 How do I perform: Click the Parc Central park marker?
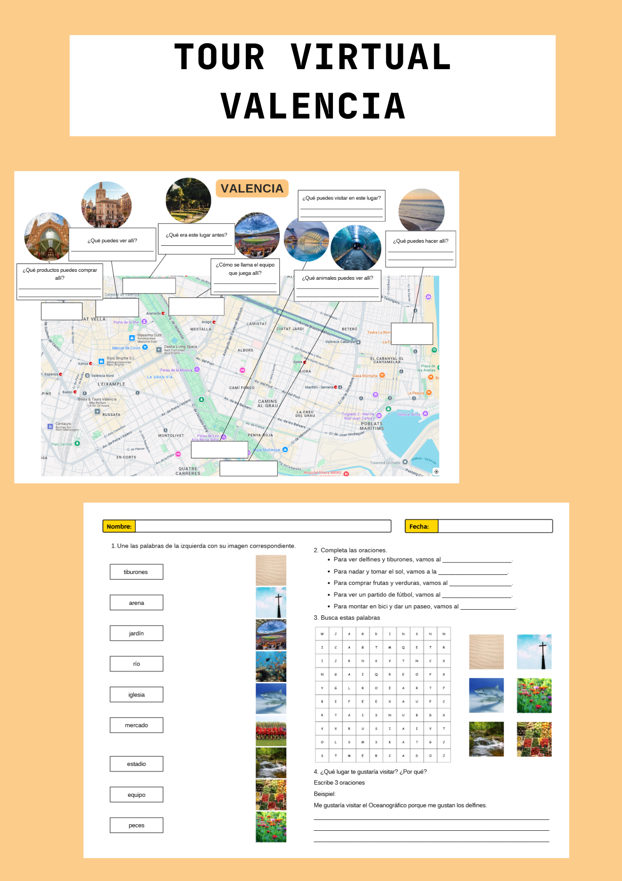click(77, 443)
